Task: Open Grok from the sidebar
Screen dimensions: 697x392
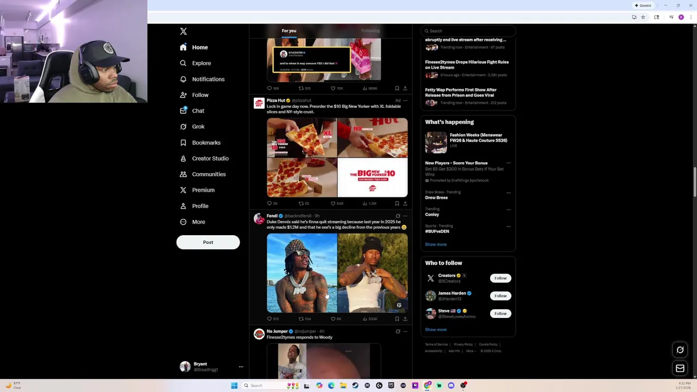Action: [x=192, y=126]
